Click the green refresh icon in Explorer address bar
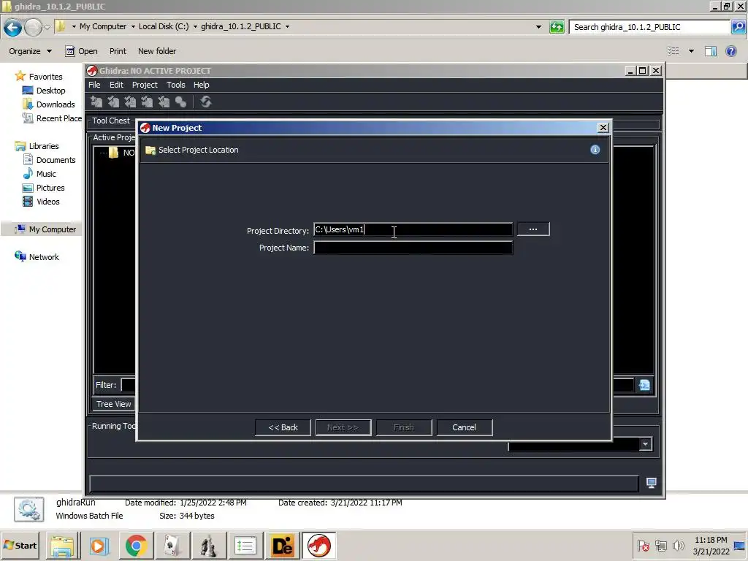Screen dimensions: 748x561 (557, 27)
